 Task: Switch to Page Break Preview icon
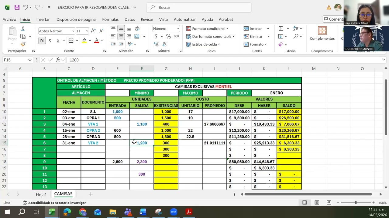[329, 203]
